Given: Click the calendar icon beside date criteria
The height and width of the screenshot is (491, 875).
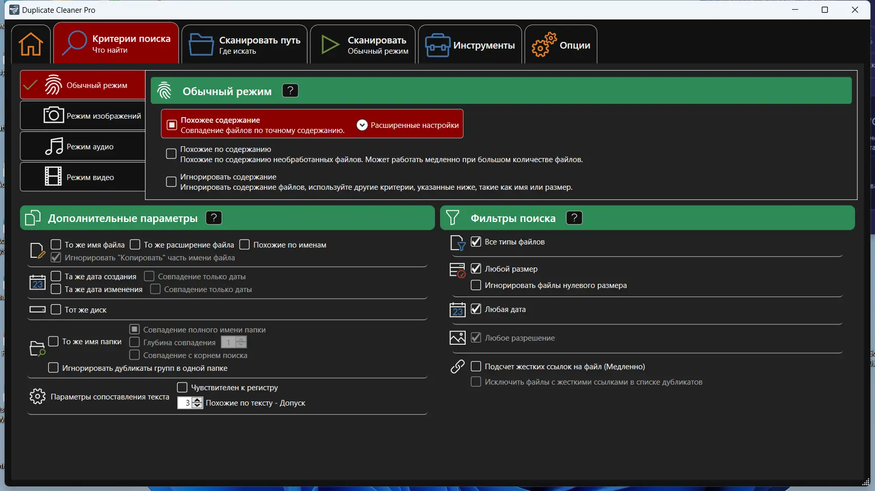Looking at the screenshot, I should tap(37, 282).
